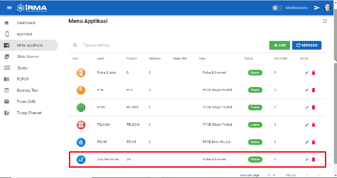Open Token SMS sidebar item
This screenshot has height=178, width=337.
click(x=27, y=102)
